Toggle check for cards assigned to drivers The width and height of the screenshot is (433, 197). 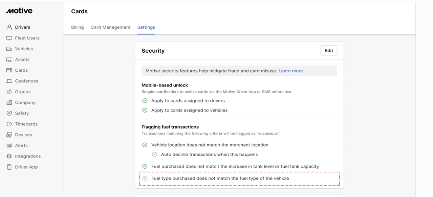(145, 101)
